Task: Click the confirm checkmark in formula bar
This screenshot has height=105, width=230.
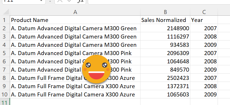Action: (x=69, y=1)
